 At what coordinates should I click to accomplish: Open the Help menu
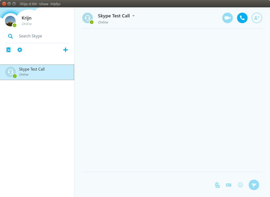point(55,4)
